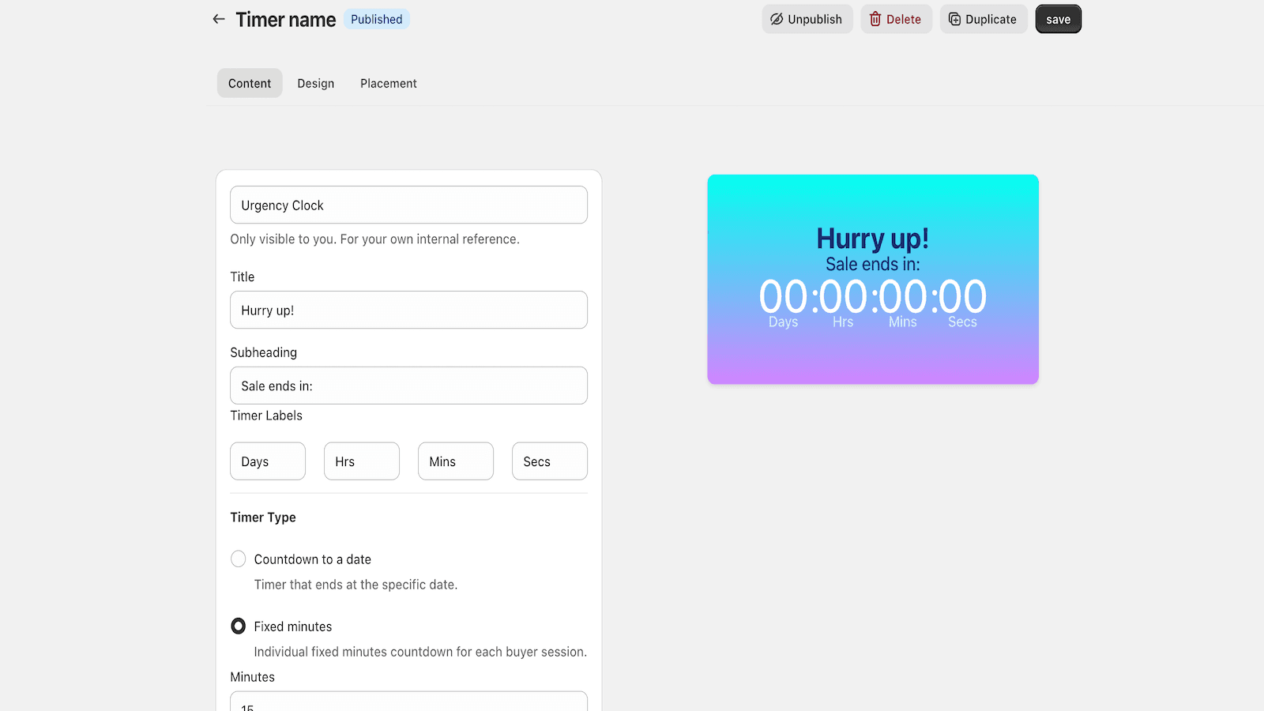Click the Secs timer label field
Viewport: 1264px width, 711px height.
[549, 461]
